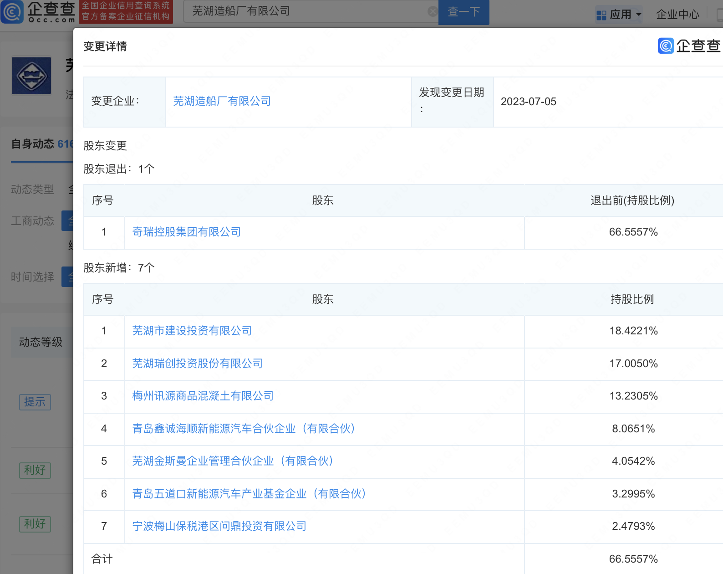Screen dimensions: 723x574
Task: Open 青岛鑫诚海顺新能源汽车合伙企业 link
Action: (244, 429)
